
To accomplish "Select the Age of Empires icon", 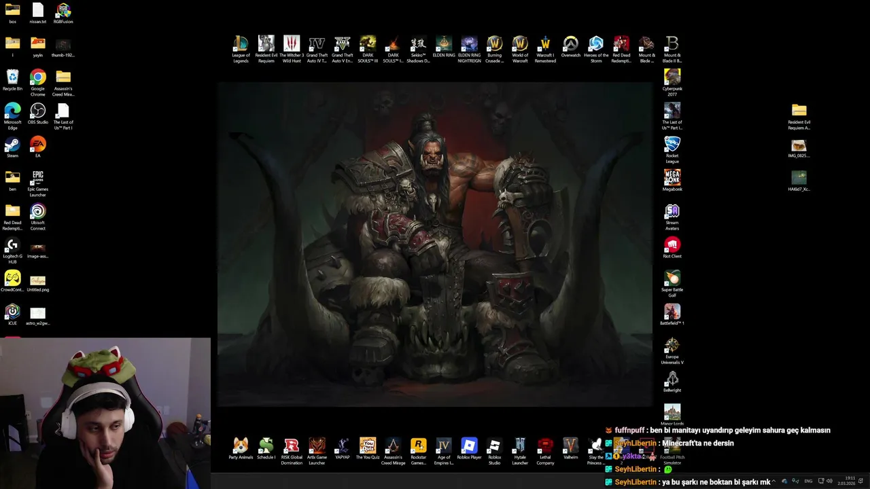I will click(444, 451).
